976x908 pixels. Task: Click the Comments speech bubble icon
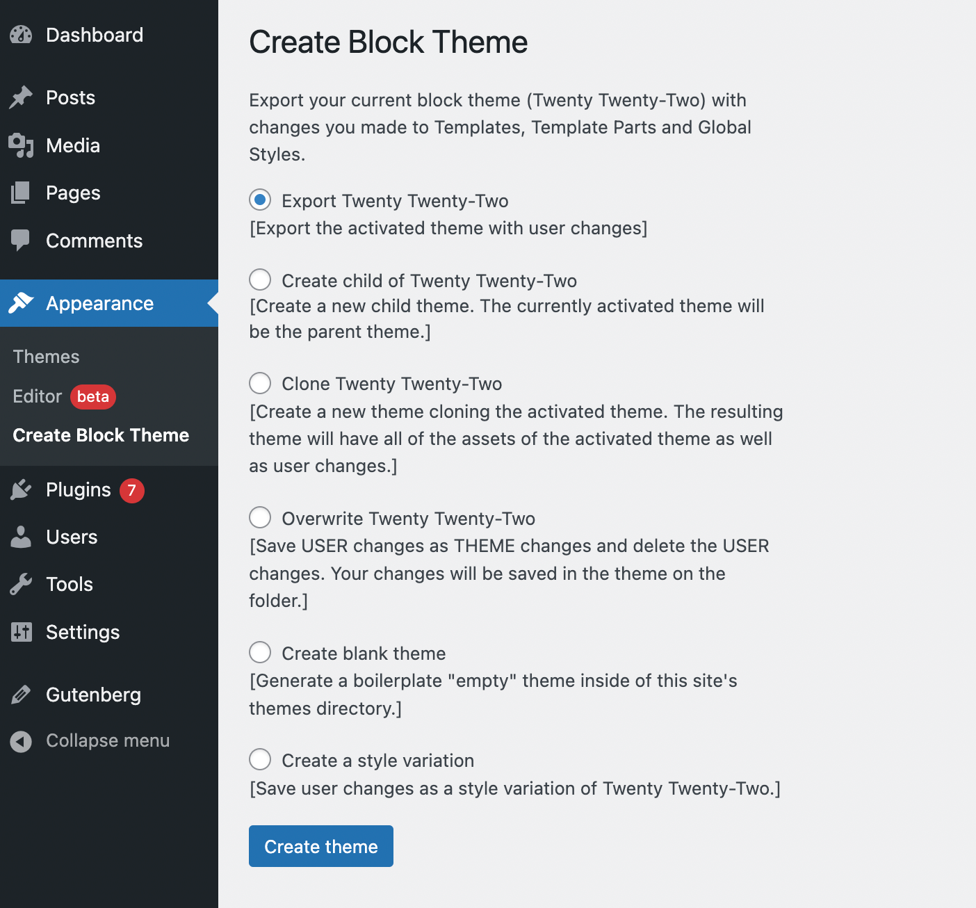[x=21, y=241]
